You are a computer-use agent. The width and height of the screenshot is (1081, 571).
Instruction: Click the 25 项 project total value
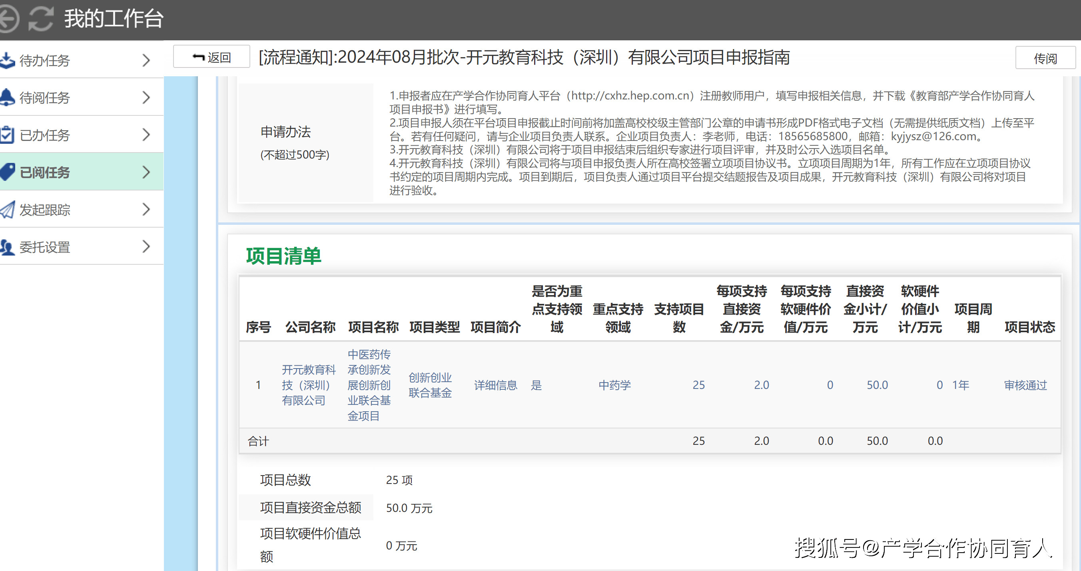(x=399, y=480)
